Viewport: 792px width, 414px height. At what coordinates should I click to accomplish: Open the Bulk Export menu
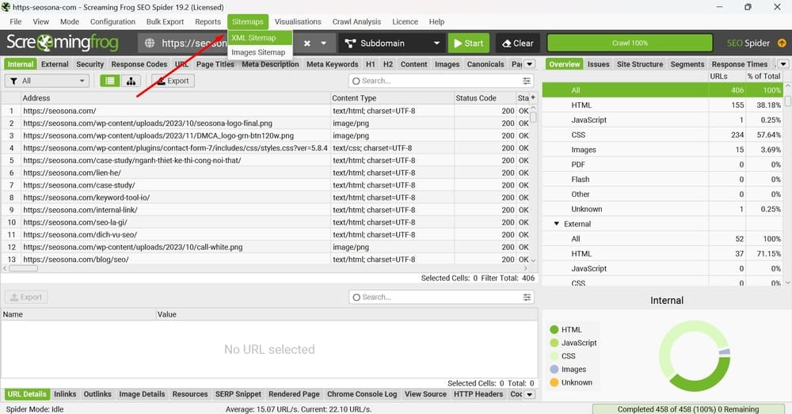point(165,21)
